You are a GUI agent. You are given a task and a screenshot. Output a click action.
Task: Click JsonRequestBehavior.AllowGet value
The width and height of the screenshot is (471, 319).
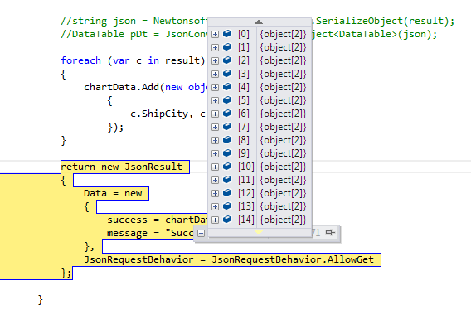click(293, 259)
